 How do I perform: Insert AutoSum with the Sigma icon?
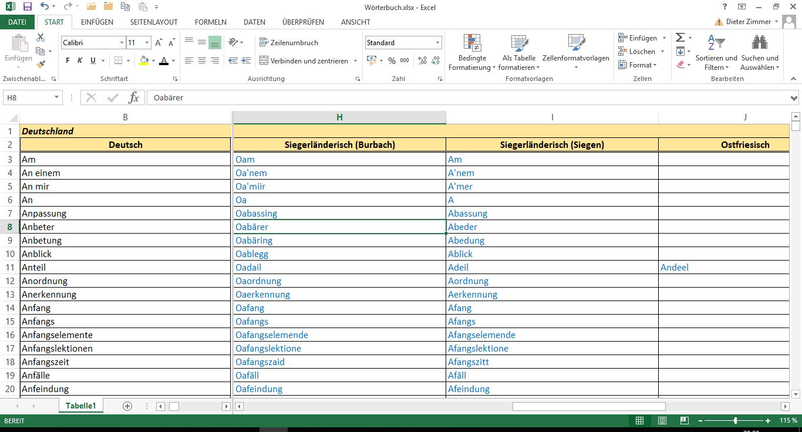coord(680,38)
